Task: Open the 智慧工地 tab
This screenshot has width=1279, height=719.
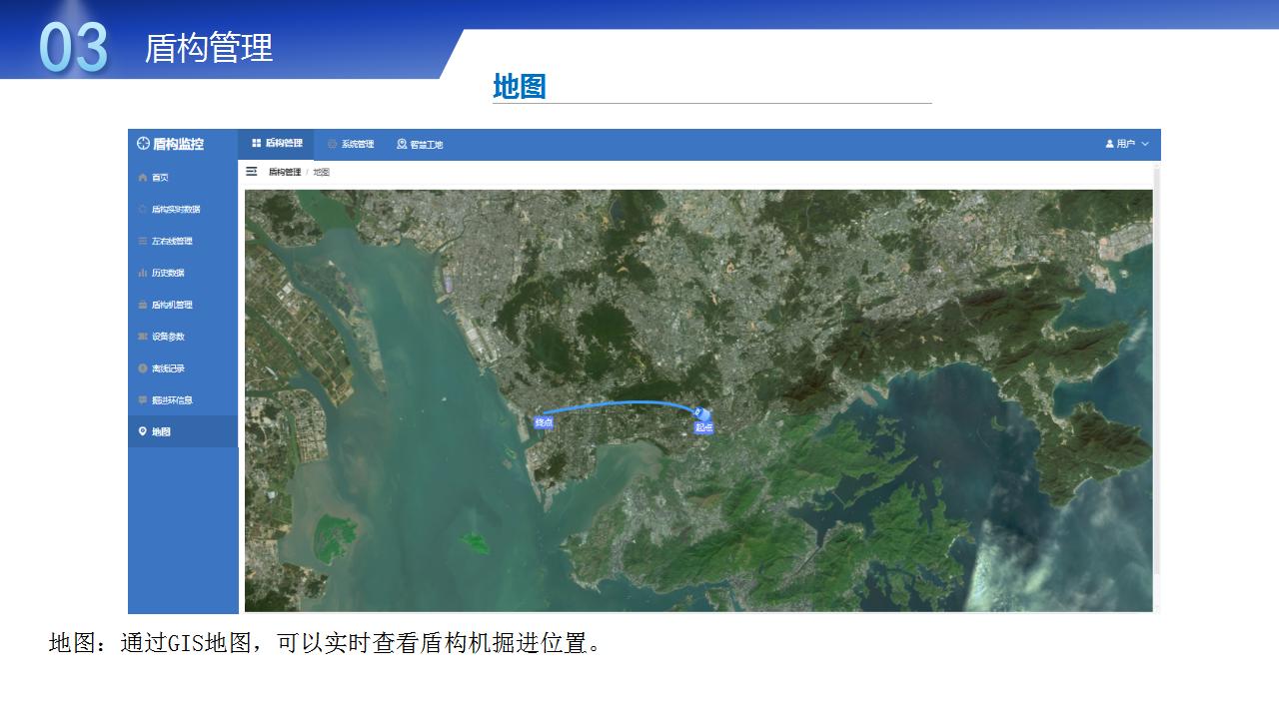Action: (420, 145)
